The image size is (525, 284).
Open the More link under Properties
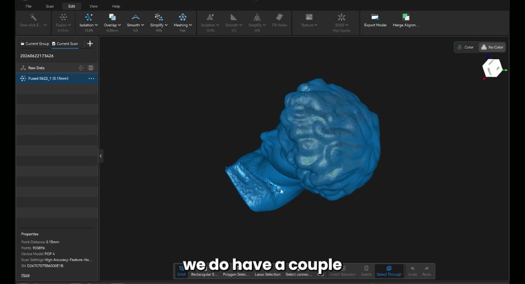click(25, 275)
